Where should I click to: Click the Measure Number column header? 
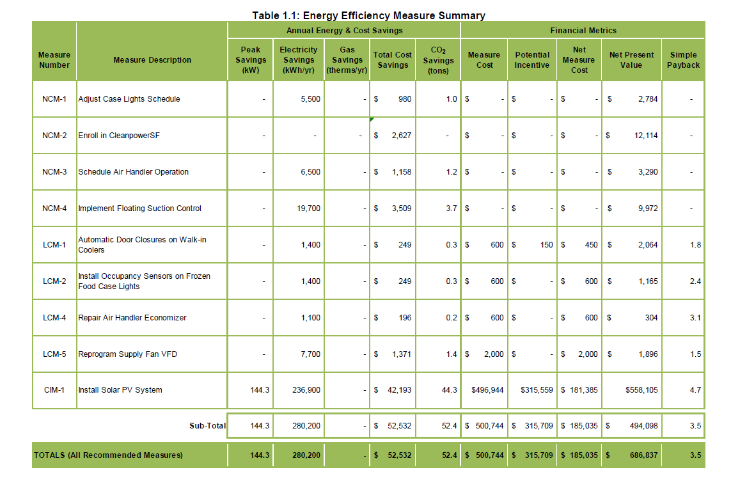coord(54,59)
